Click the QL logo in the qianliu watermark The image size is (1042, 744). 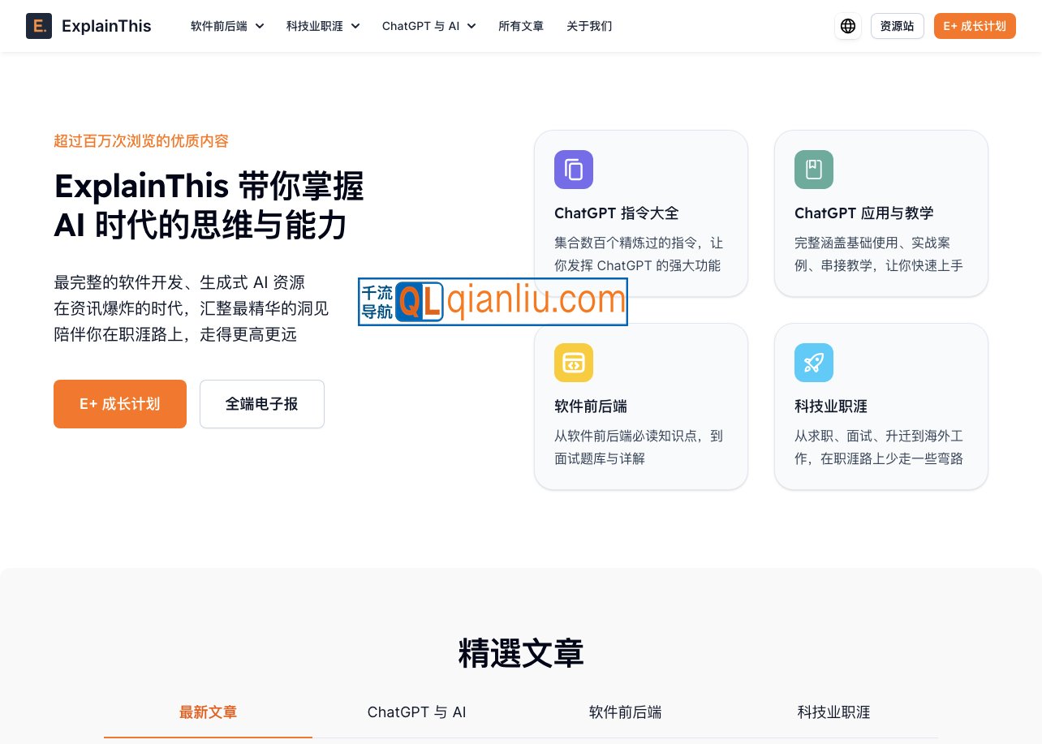418,301
